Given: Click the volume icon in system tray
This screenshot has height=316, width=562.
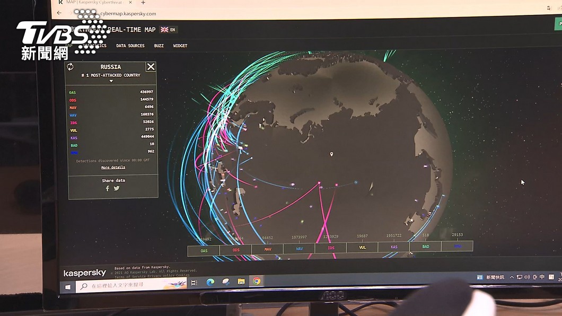Looking at the screenshot, I should 527,277.
